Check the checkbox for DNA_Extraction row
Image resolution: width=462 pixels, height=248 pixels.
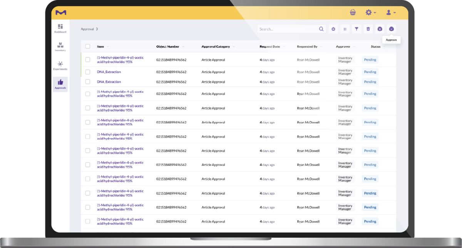87,72
